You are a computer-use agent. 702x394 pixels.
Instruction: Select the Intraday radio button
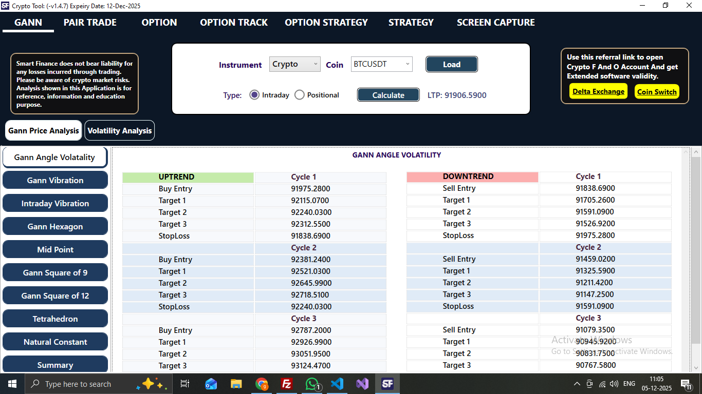[254, 94]
